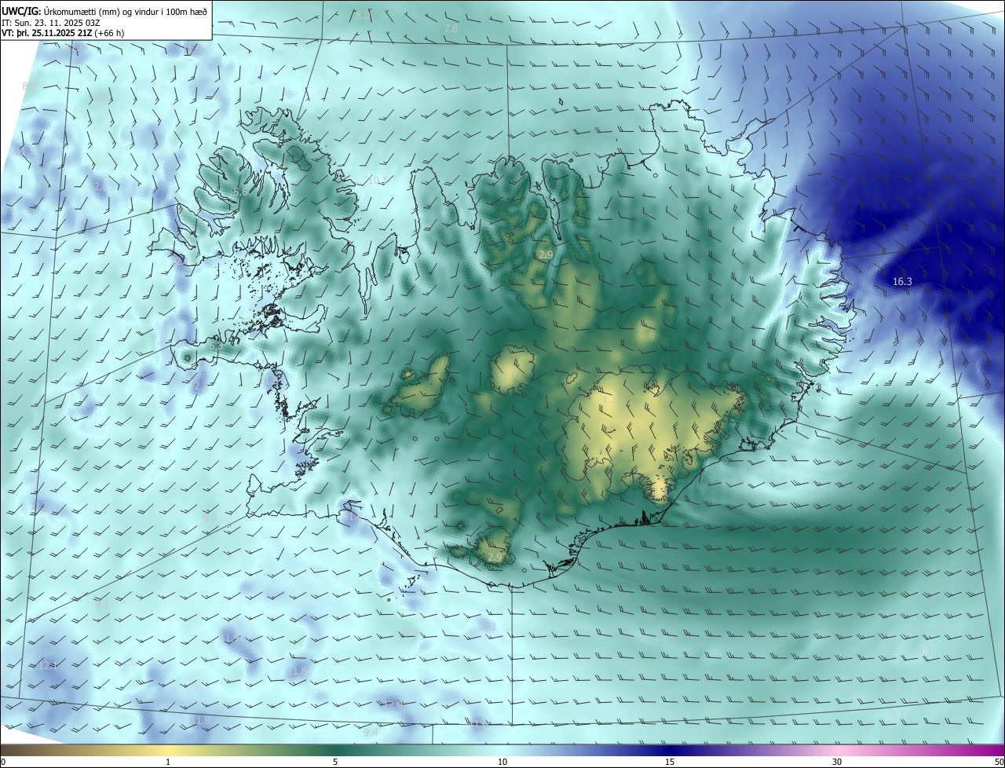
Task: Select the 6.3 value label on the map
Action: click(216, 346)
